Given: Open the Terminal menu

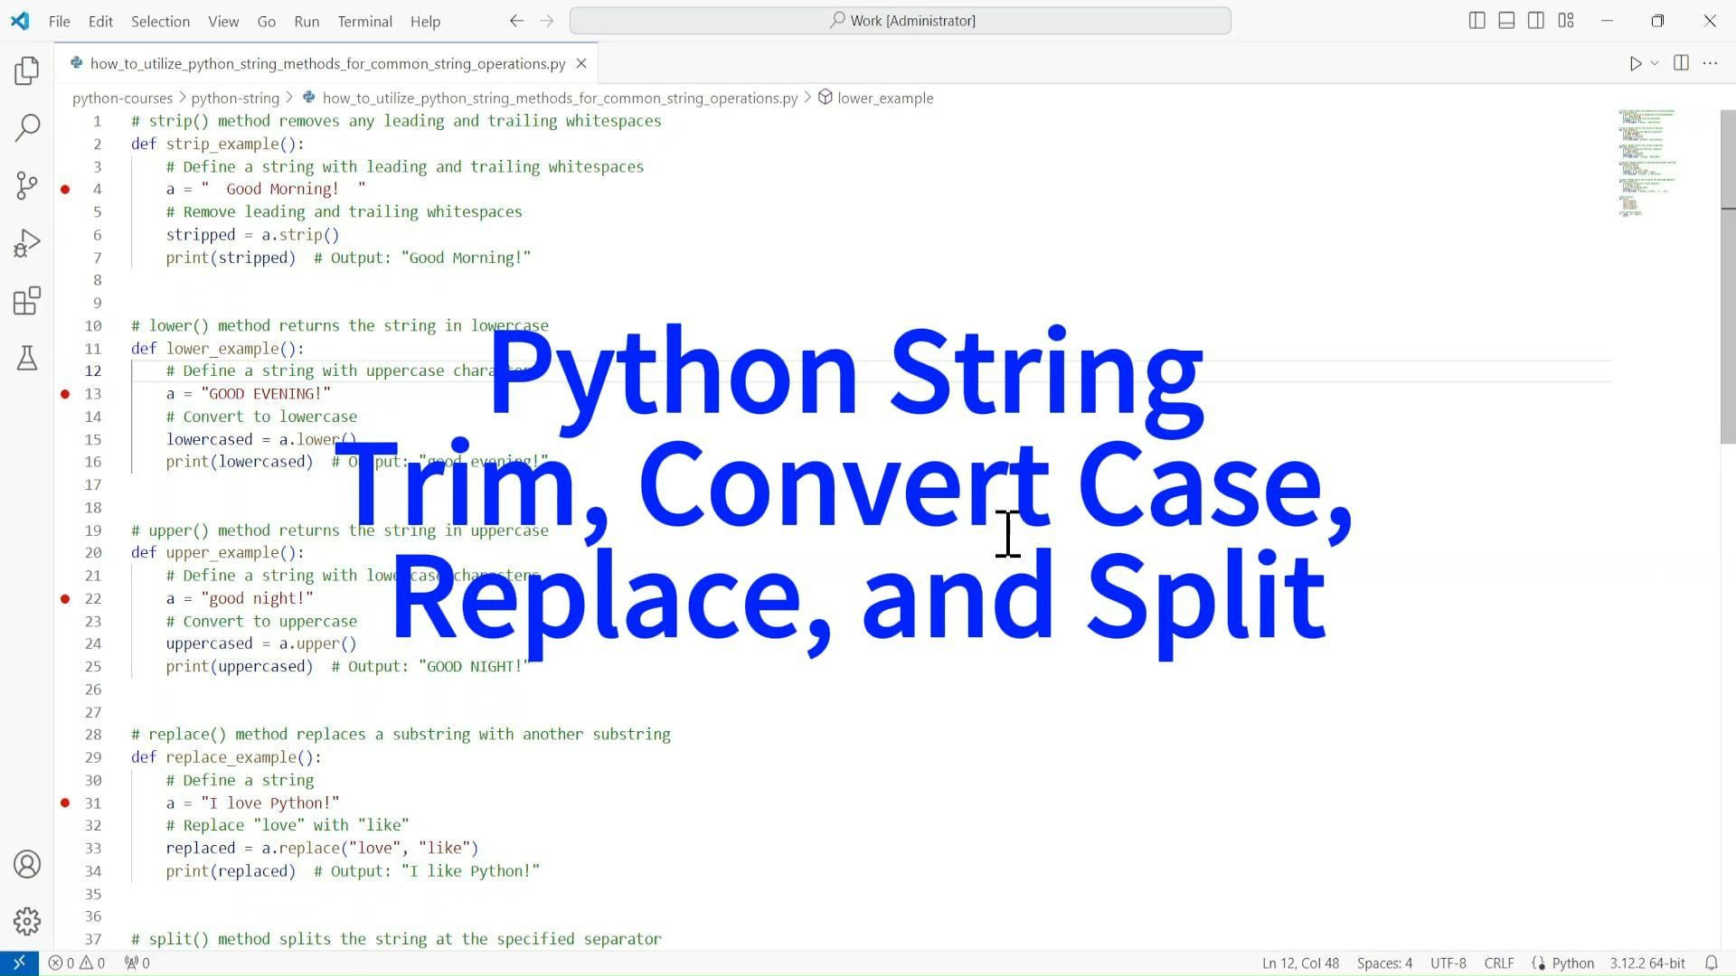Looking at the screenshot, I should pos(364,21).
